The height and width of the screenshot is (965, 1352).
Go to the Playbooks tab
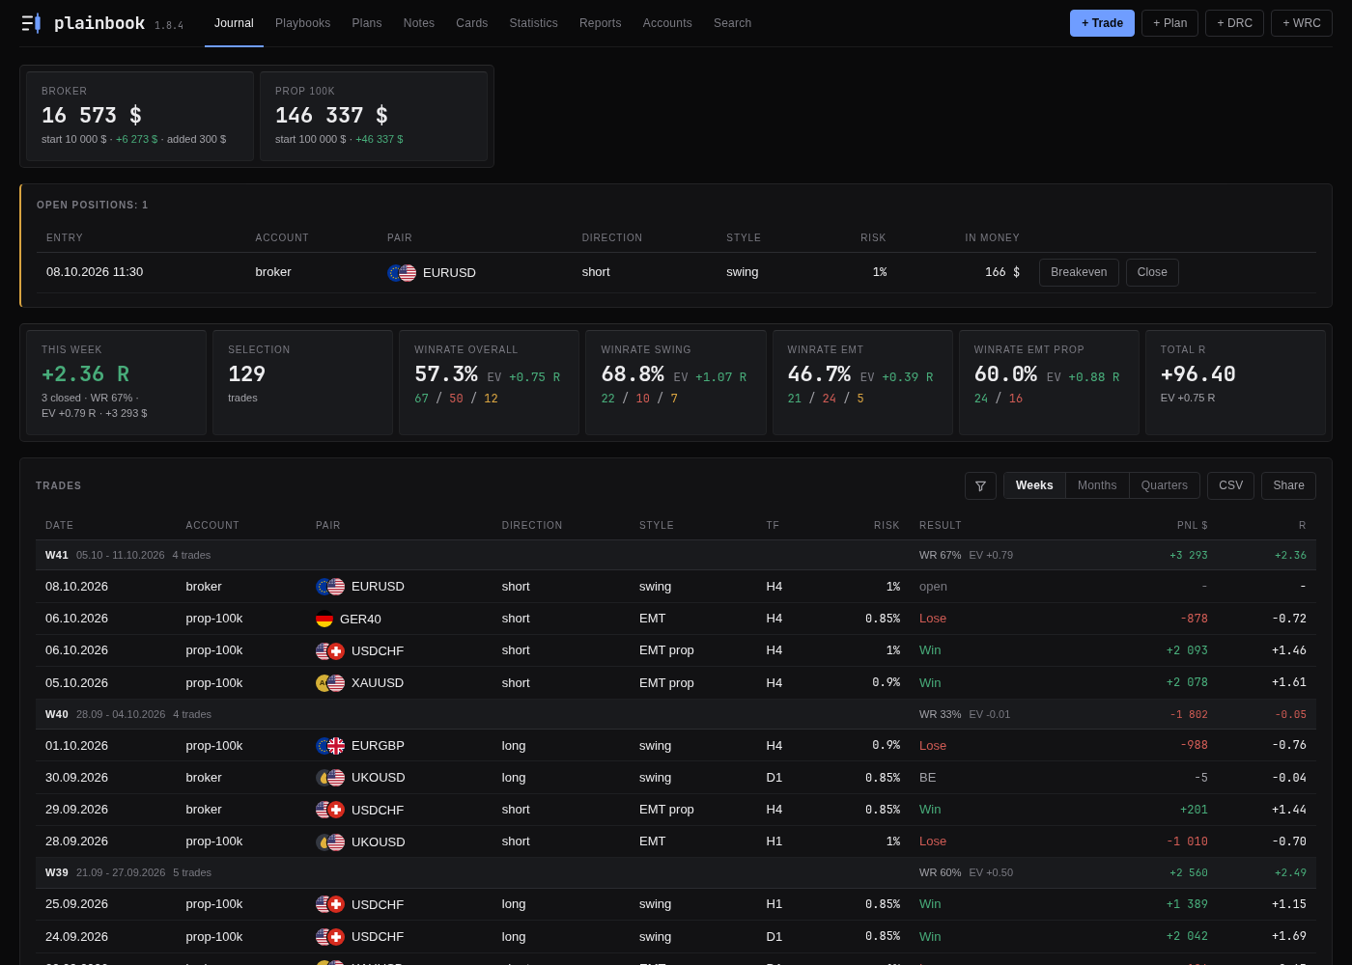[x=302, y=23]
